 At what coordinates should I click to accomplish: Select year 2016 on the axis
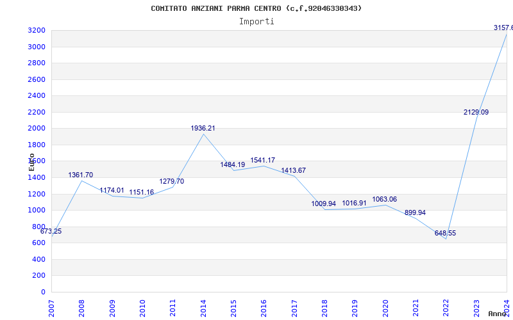click(x=264, y=308)
